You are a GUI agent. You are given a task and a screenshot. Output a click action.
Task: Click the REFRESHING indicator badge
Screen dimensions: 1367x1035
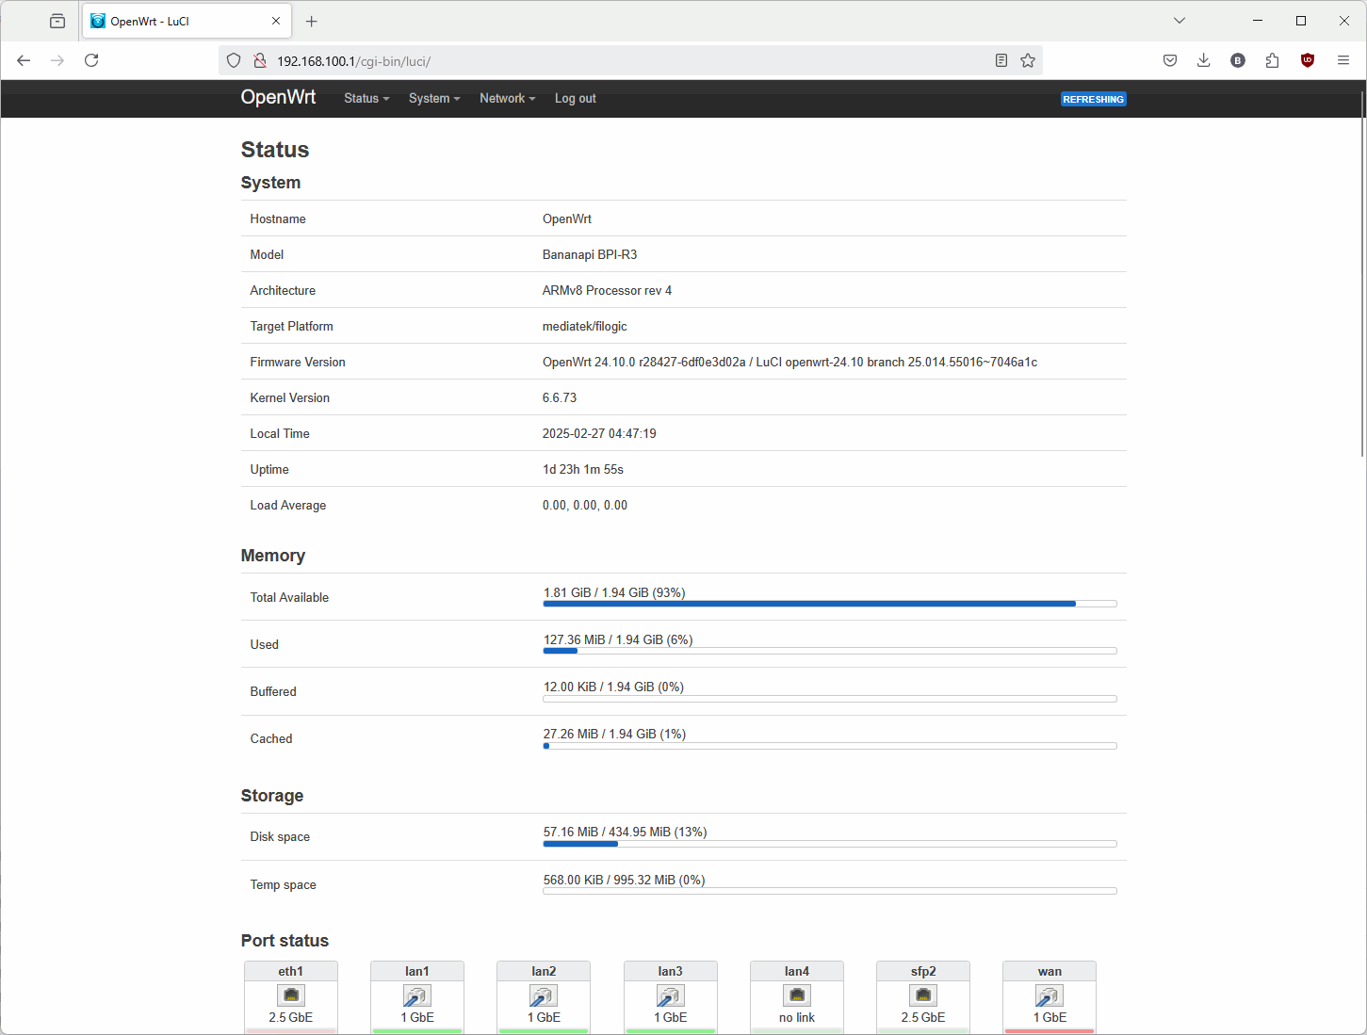(x=1094, y=99)
